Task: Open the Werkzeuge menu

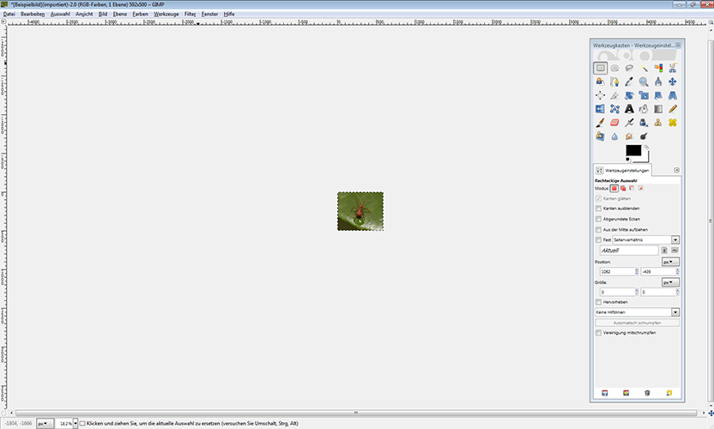Action: click(x=166, y=15)
